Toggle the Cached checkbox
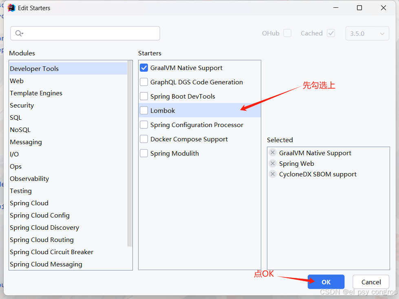 331,33
